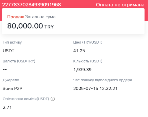Click the Валюта (USD/TRY) label
Screen dimensions: 148x117
point(19,61)
